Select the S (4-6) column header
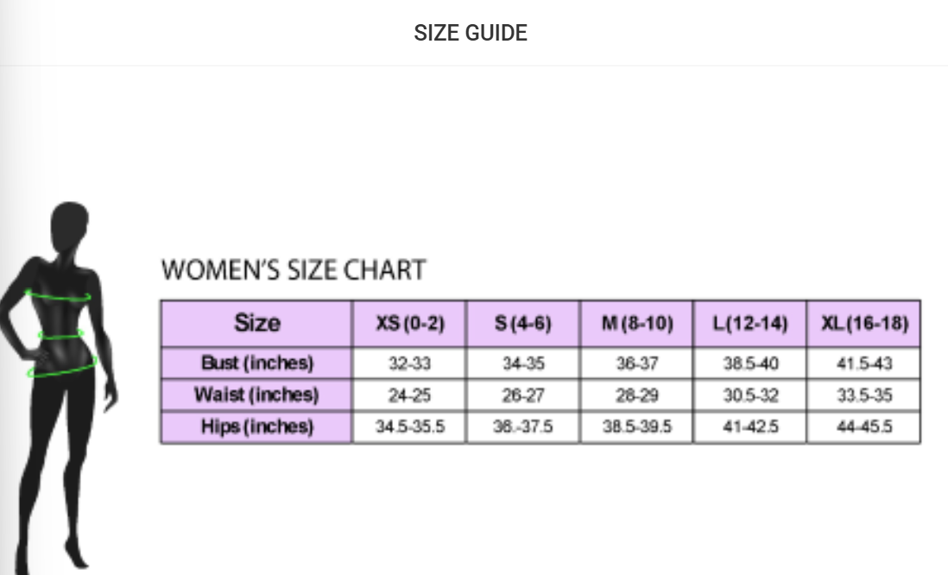The image size is (948, 575). pyautogui.click(x=523, y=324)
